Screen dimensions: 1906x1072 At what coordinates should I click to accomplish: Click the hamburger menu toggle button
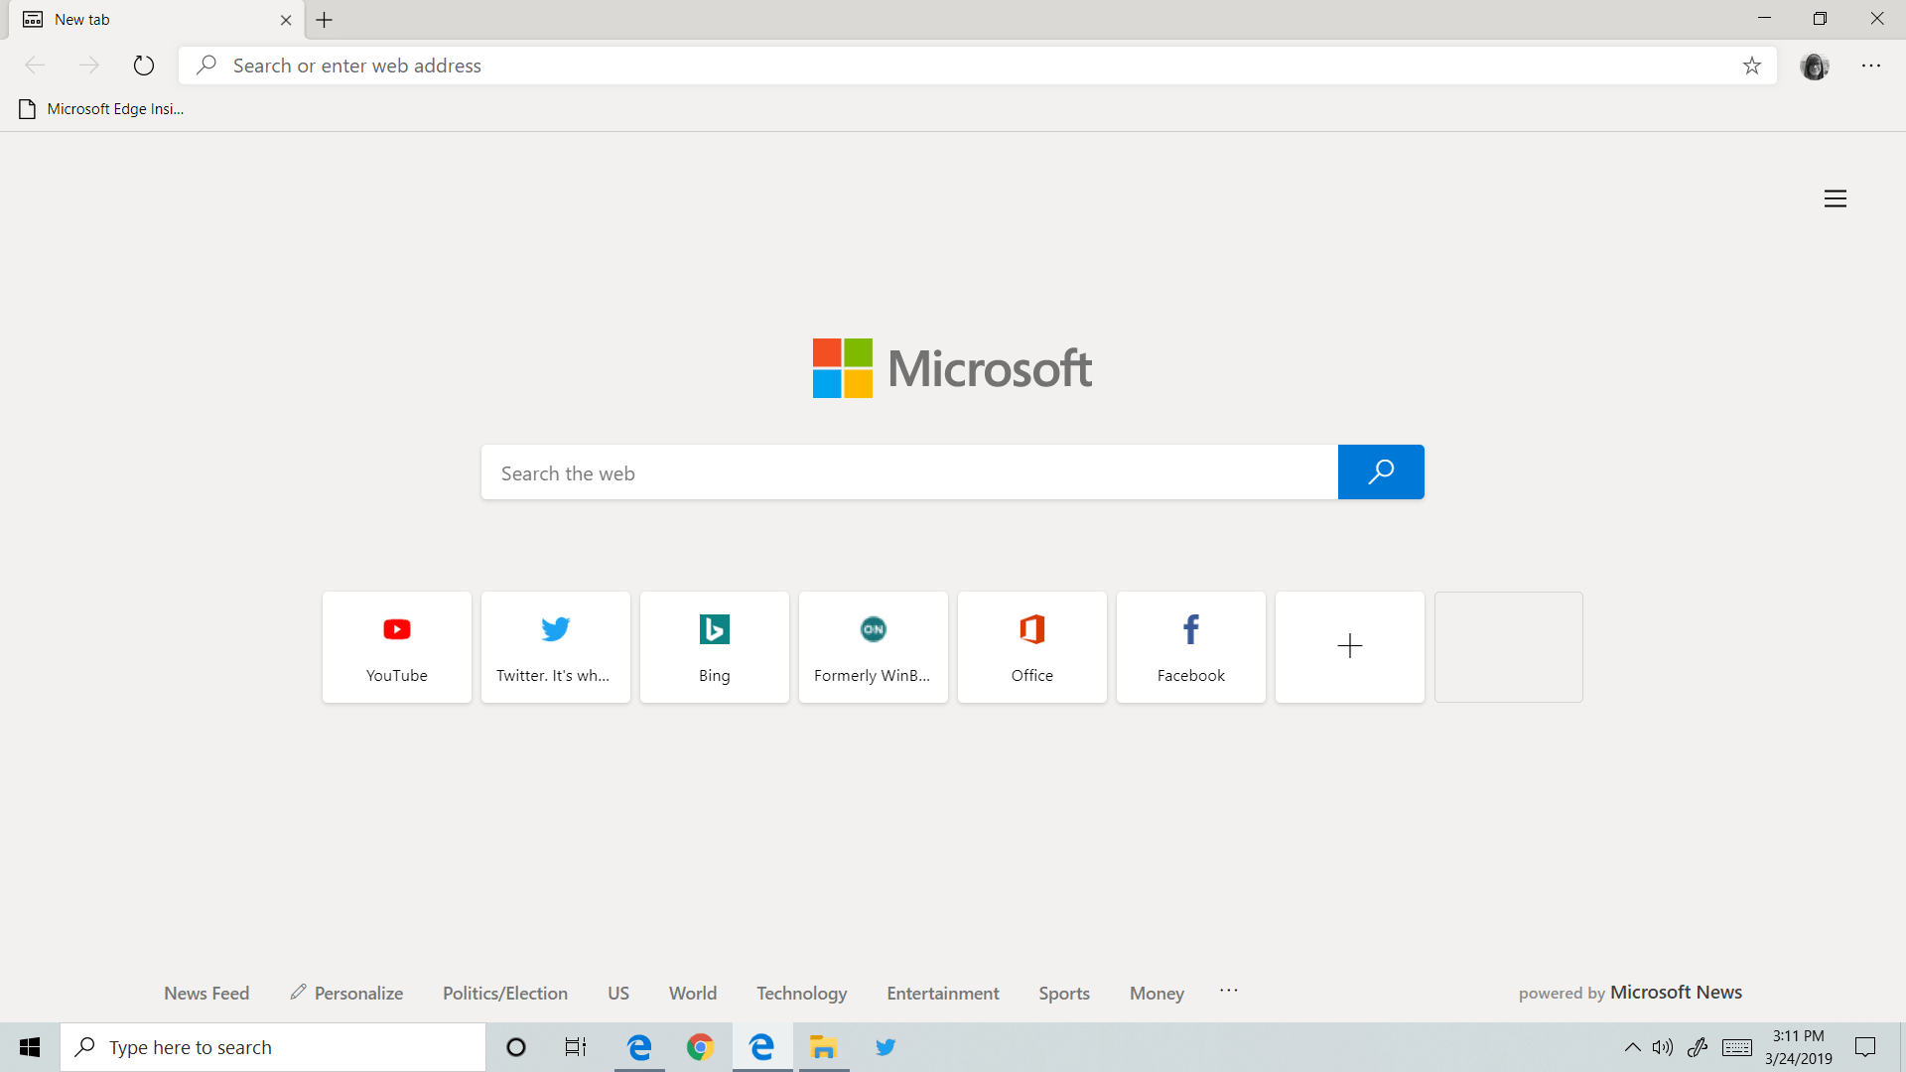1834,198
